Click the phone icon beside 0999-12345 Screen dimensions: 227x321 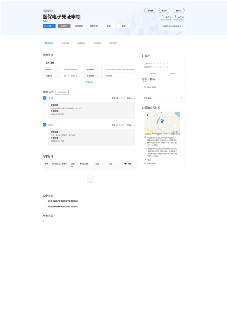click(145, 87)
